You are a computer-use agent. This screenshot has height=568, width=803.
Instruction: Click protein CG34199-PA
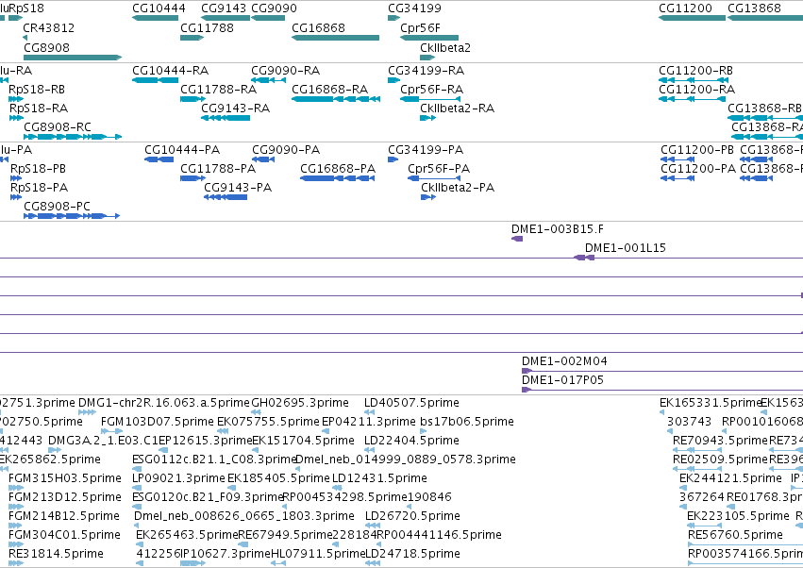[393, 159]
